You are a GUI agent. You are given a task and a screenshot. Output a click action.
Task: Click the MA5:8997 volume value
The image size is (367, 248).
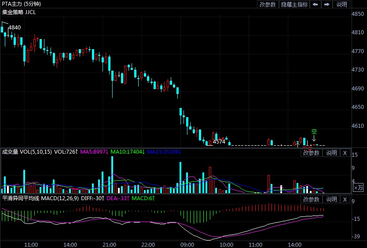[94, 152]
